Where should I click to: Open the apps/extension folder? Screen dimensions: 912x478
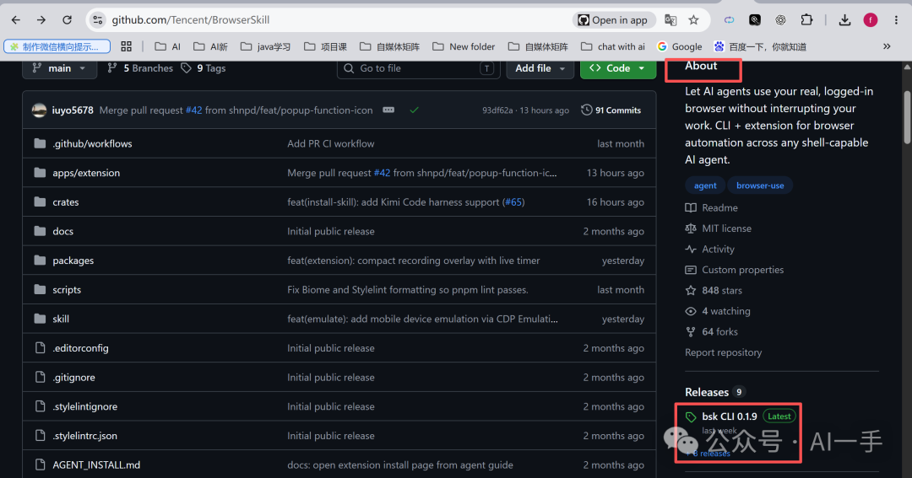tap(86, 173)
